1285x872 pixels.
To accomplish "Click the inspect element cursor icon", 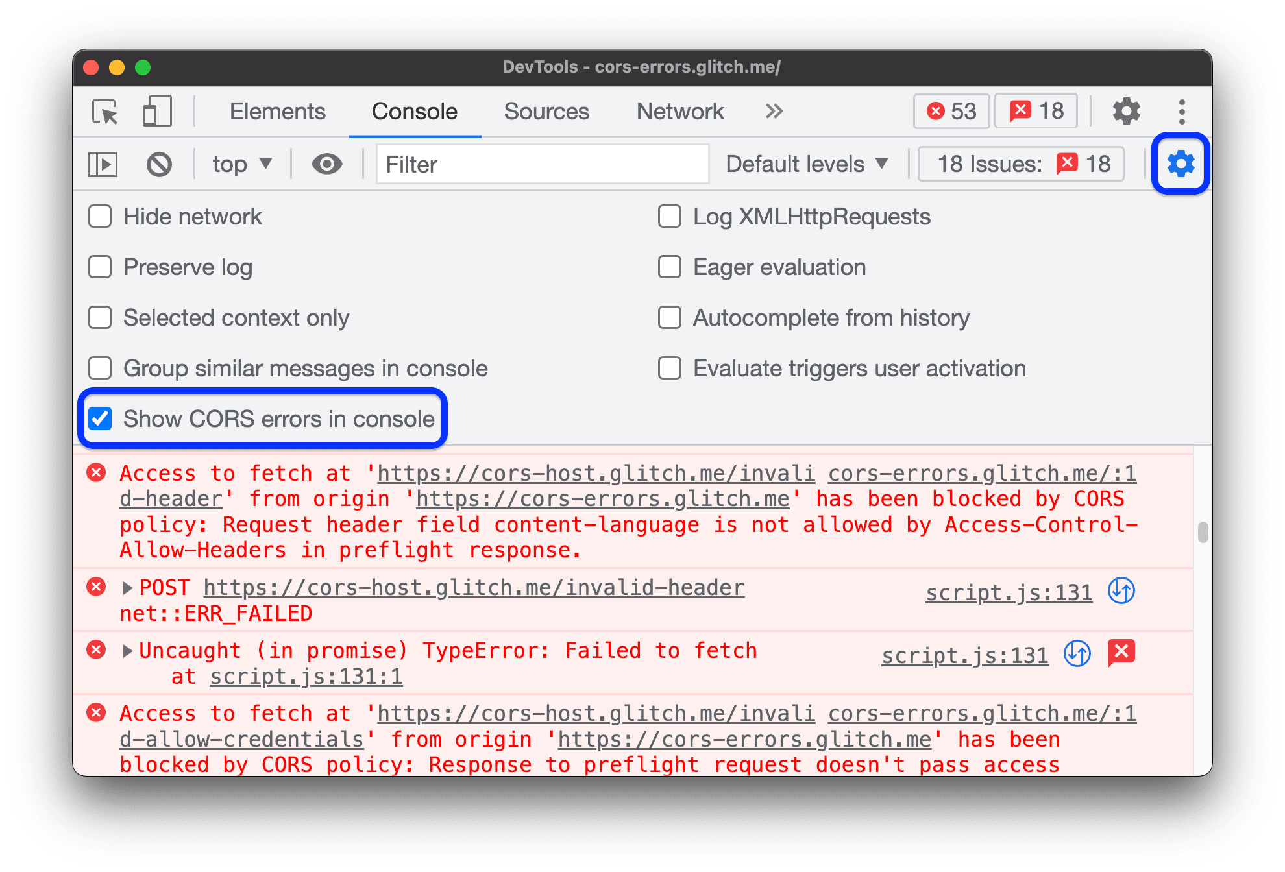I will 104,112.
